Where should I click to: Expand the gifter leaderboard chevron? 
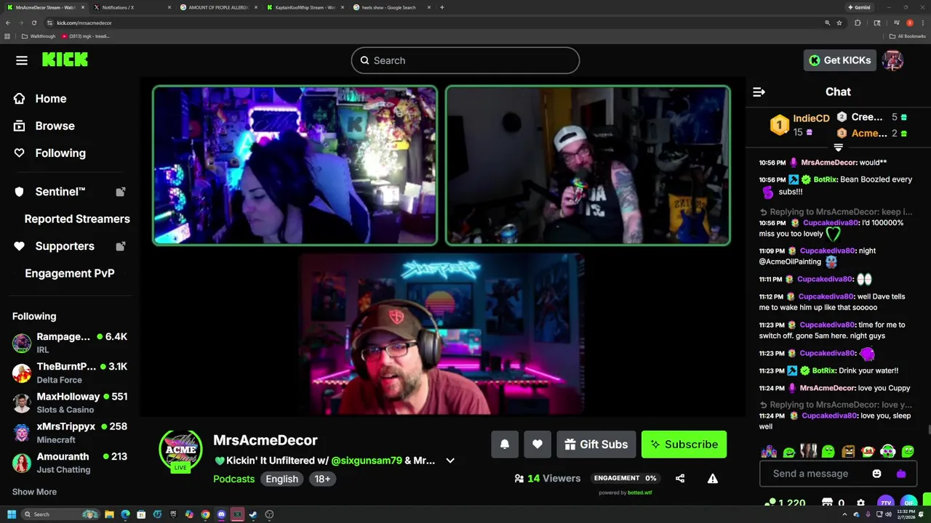(838, 147)
